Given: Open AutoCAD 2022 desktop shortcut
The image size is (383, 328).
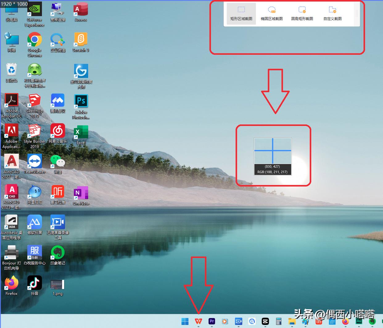Looking at the screenshot, I should (x=11, y=167).
